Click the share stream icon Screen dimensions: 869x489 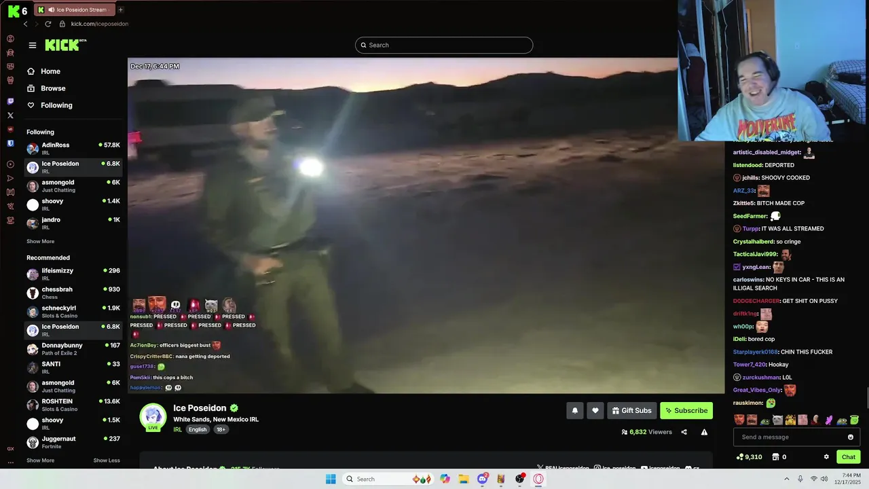684,432
